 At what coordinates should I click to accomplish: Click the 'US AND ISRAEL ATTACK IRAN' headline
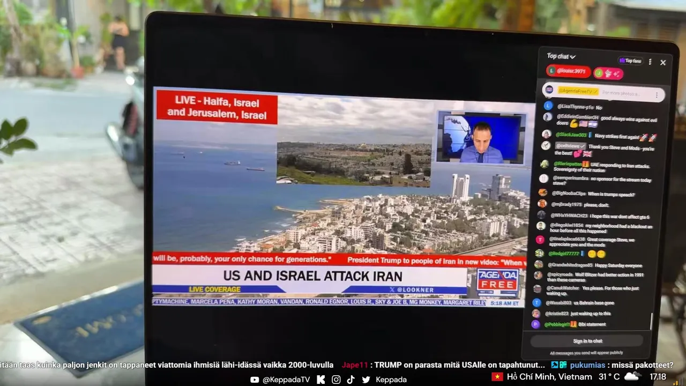[312, 276]
